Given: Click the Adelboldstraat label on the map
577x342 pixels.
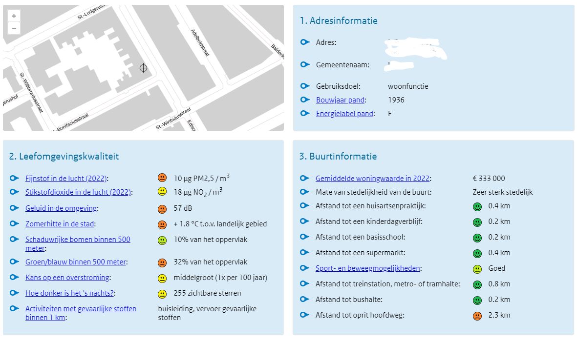Looking at the screenshot, I should (200, 42).
